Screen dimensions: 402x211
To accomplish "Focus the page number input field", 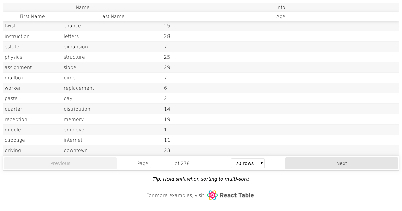I will click(x=161, y=163).
